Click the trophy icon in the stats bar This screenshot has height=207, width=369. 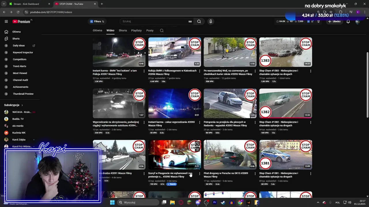[319, 21]
